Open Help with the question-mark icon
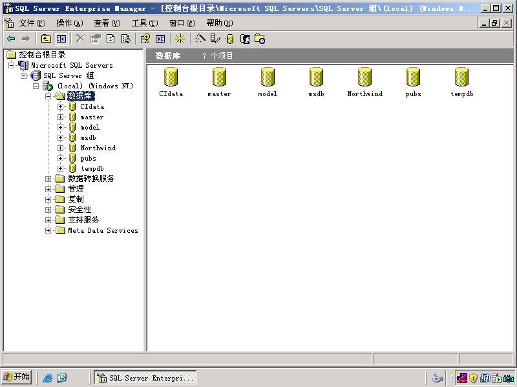Image resolution: width=517 pixels, height=387 pixels. 145,39
